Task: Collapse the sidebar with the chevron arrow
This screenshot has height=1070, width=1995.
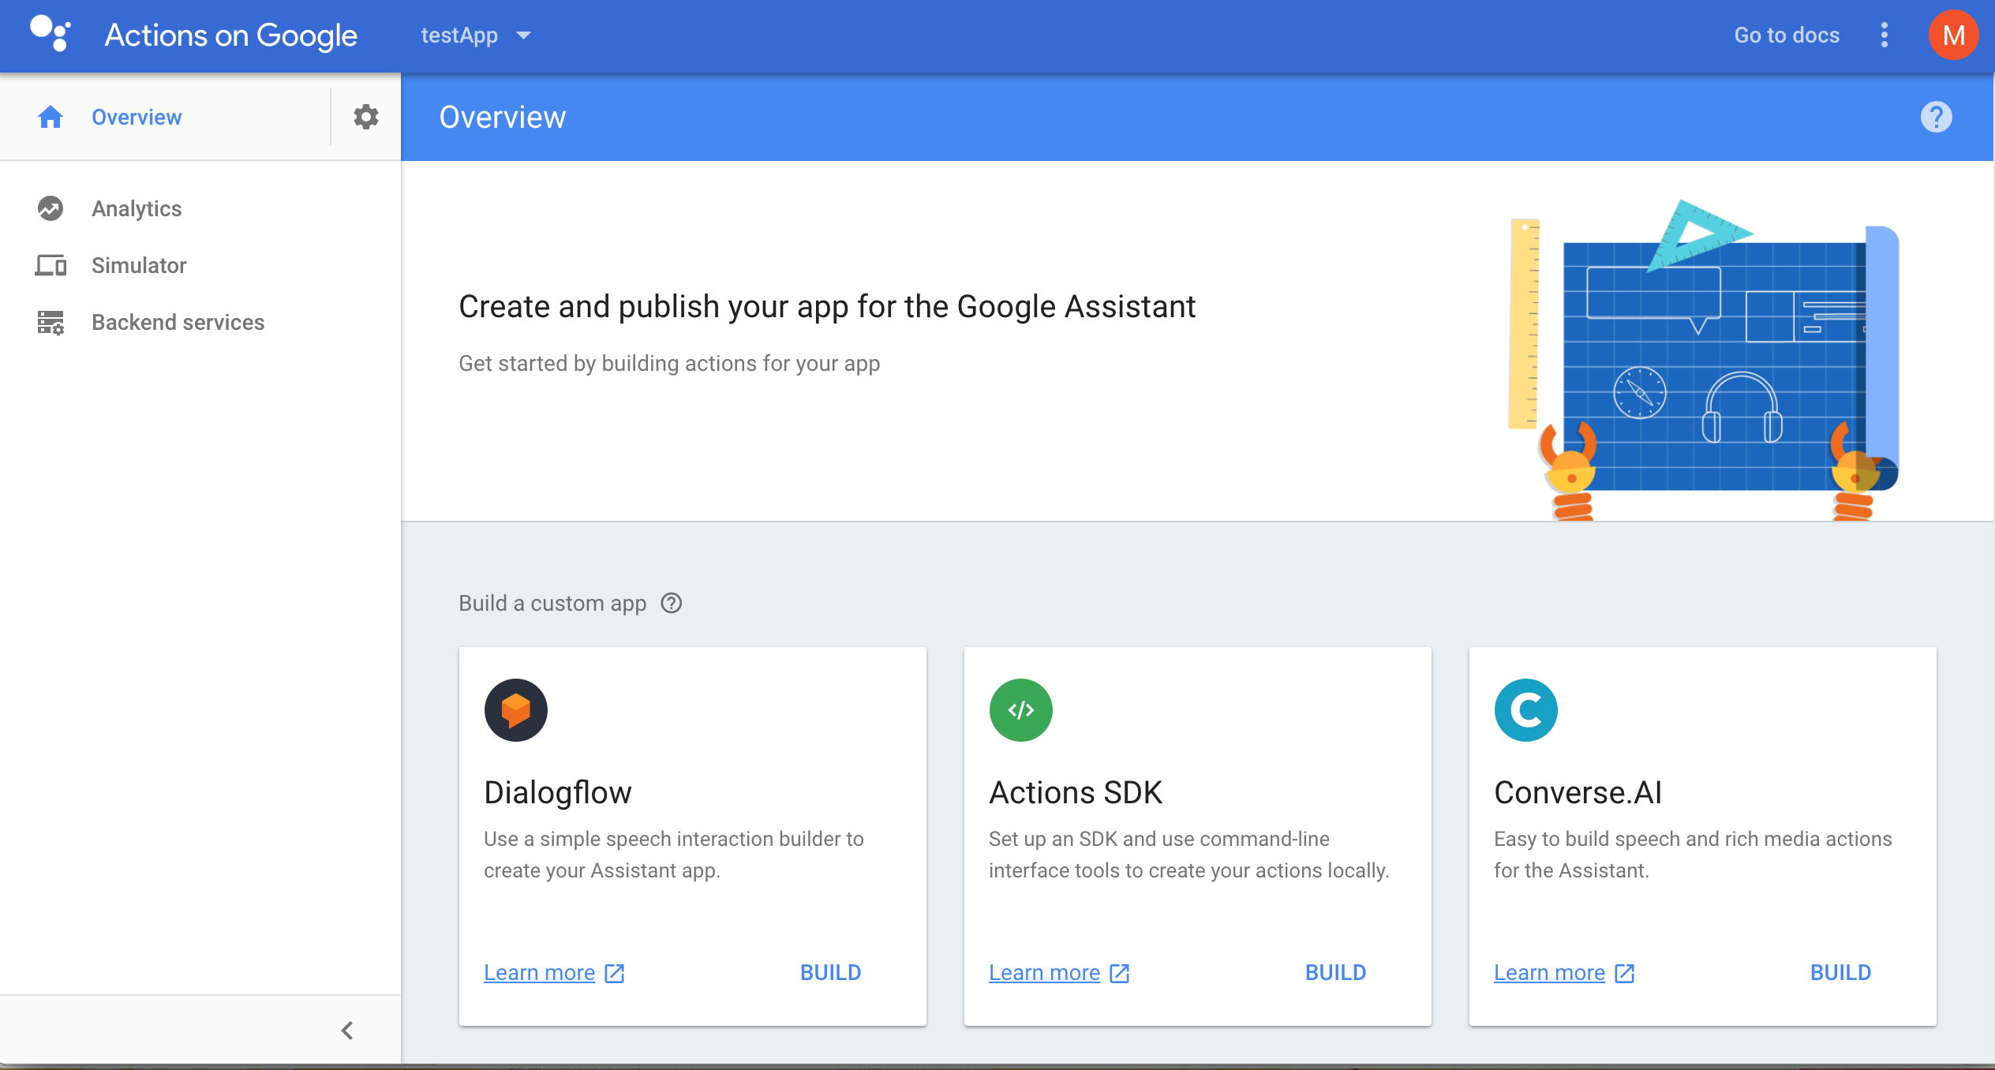Action: pos(347,1031)
